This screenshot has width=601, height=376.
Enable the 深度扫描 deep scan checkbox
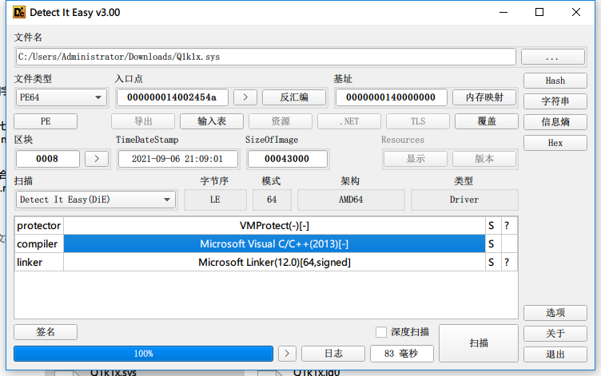point(381,332)
